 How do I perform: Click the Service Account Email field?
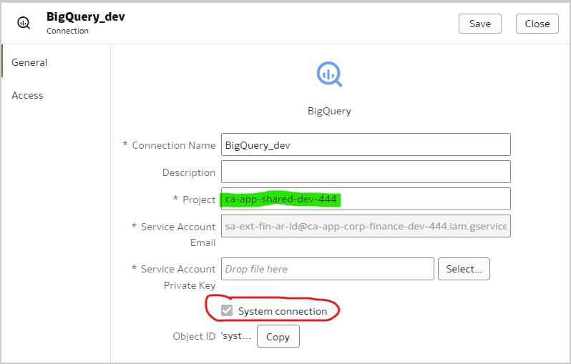366,226
